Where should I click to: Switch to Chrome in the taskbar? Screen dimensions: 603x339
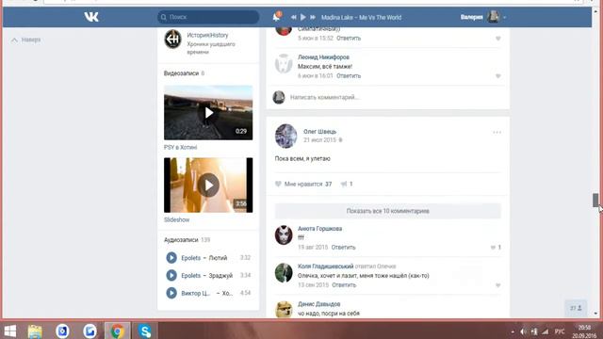117,331
